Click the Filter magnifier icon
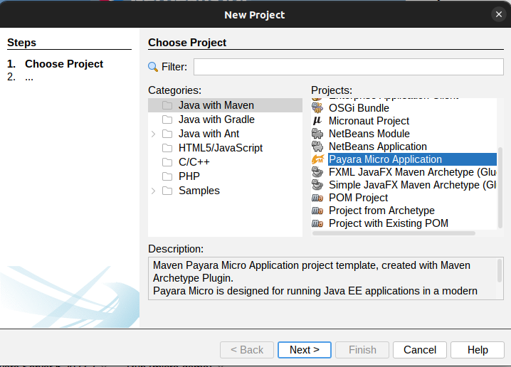 click(153, 67)
